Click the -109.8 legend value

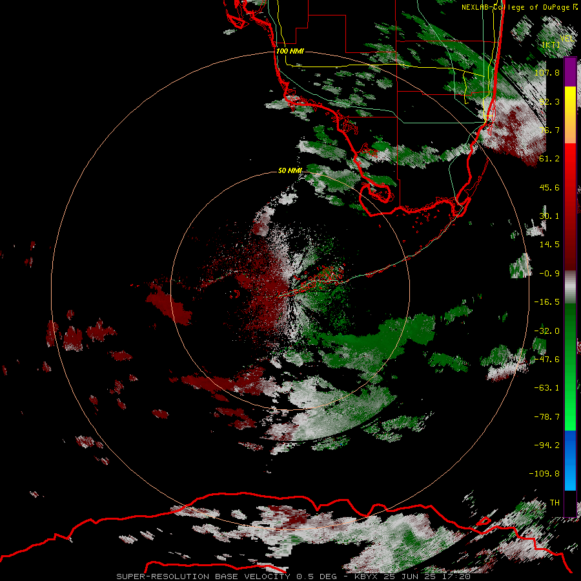(544, 474)
